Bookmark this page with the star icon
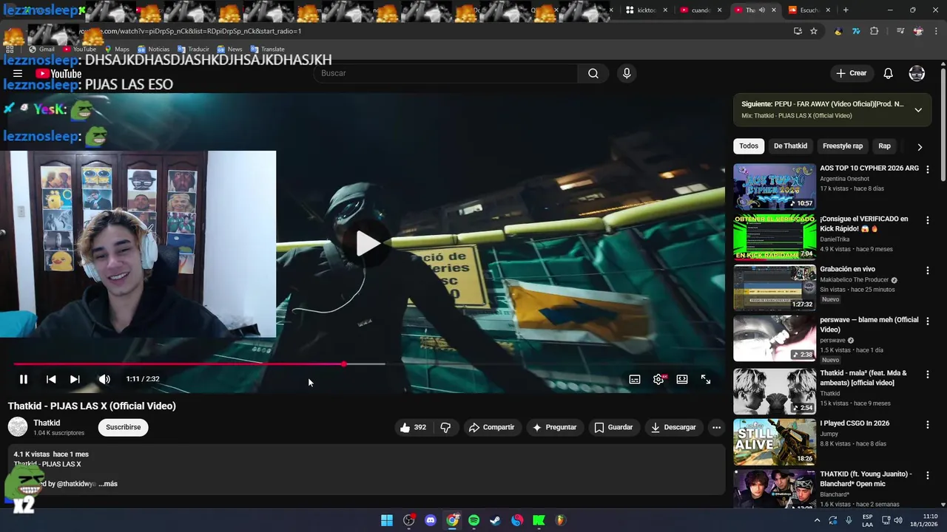This screenshot has height=532, width=947. click(x=814, y=31)
